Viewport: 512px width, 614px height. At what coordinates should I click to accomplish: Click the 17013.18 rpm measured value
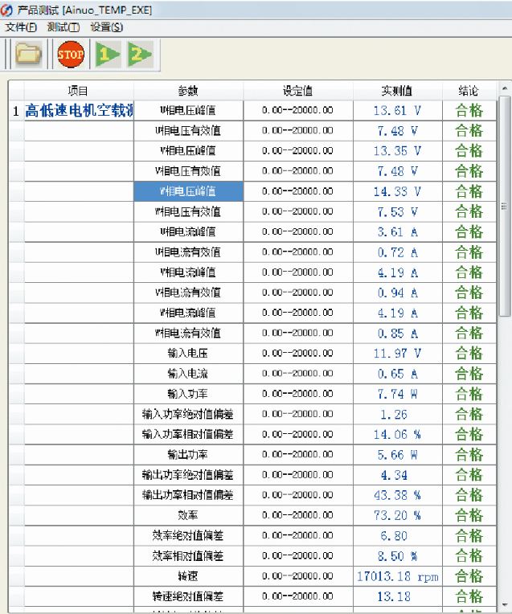tap(397, 576)
